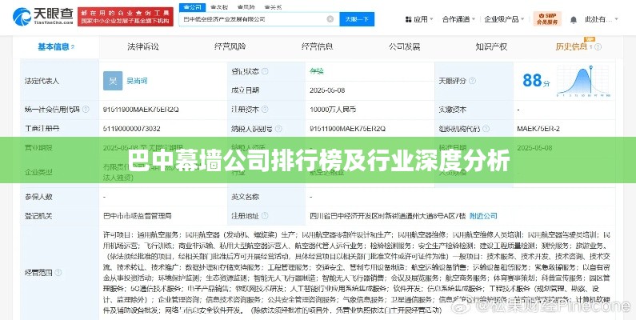Show help for 组织机构代码
Screen dimensions: 636x320
486,129
